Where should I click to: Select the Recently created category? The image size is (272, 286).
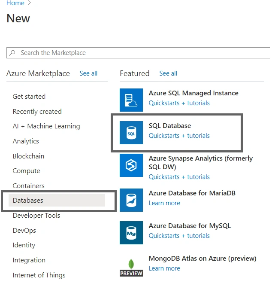[37, 112]
